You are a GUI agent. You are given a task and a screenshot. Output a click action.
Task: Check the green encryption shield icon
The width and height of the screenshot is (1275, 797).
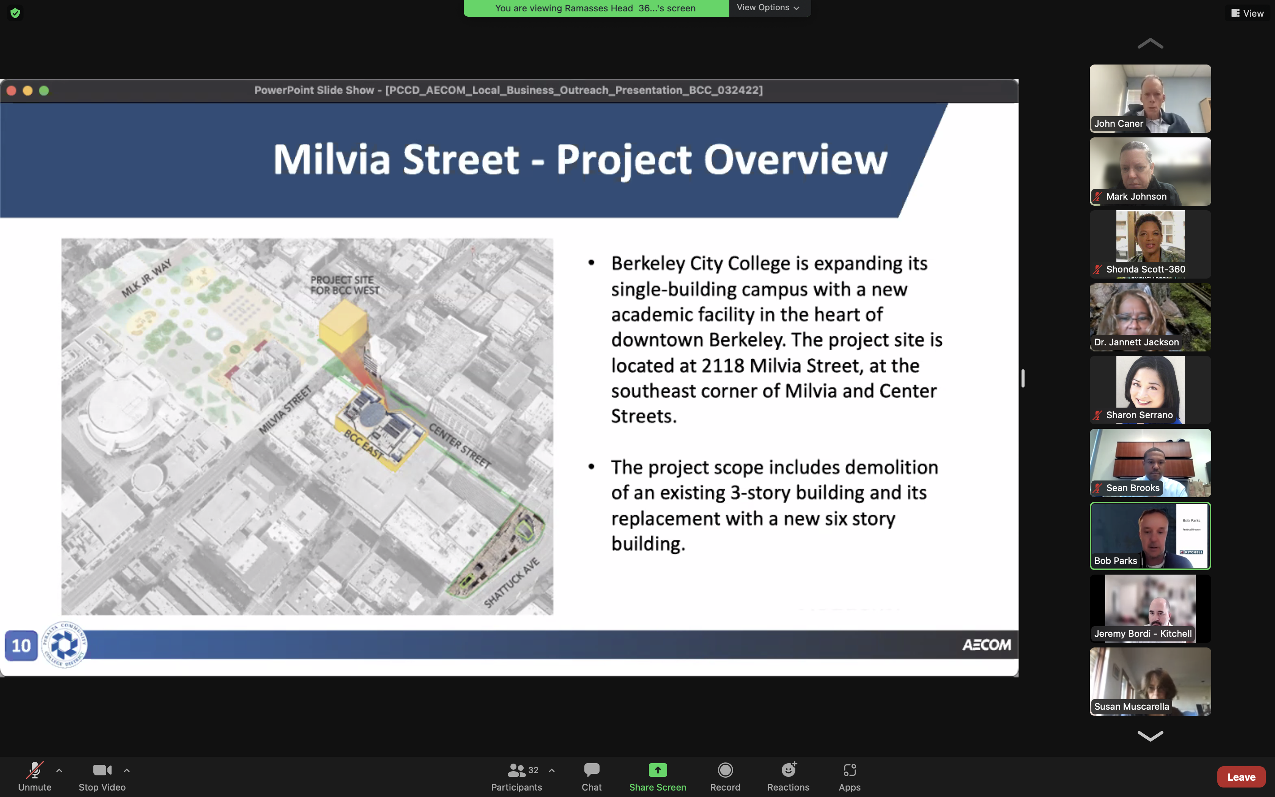(15, 13)
